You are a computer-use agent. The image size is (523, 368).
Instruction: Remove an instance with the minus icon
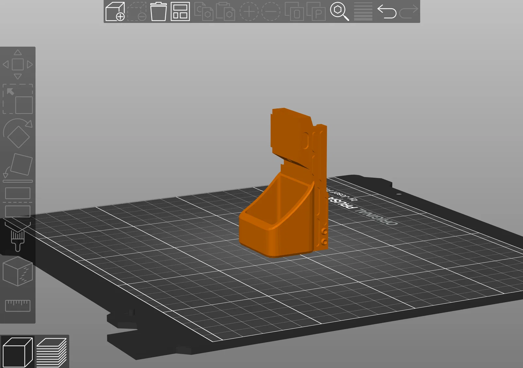pyautogui.click(x=271, y=11)
